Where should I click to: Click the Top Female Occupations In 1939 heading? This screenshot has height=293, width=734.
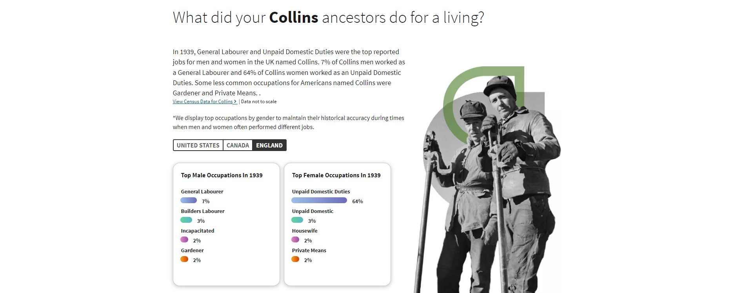coord(336,175)
